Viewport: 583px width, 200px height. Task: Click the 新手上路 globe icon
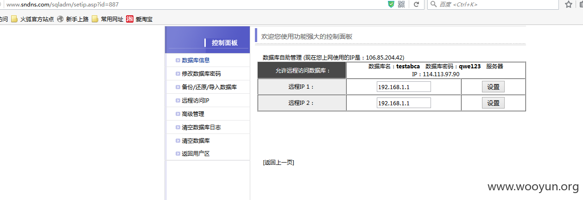click(x=60, y=19)
